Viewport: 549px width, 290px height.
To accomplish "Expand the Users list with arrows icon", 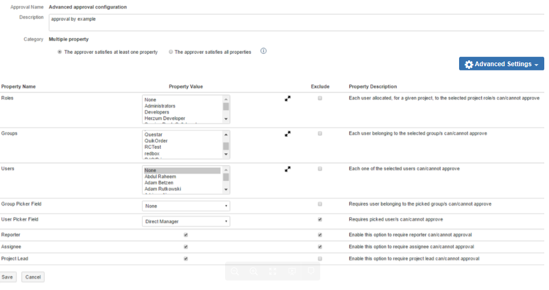I will click(x=288, y=169).
